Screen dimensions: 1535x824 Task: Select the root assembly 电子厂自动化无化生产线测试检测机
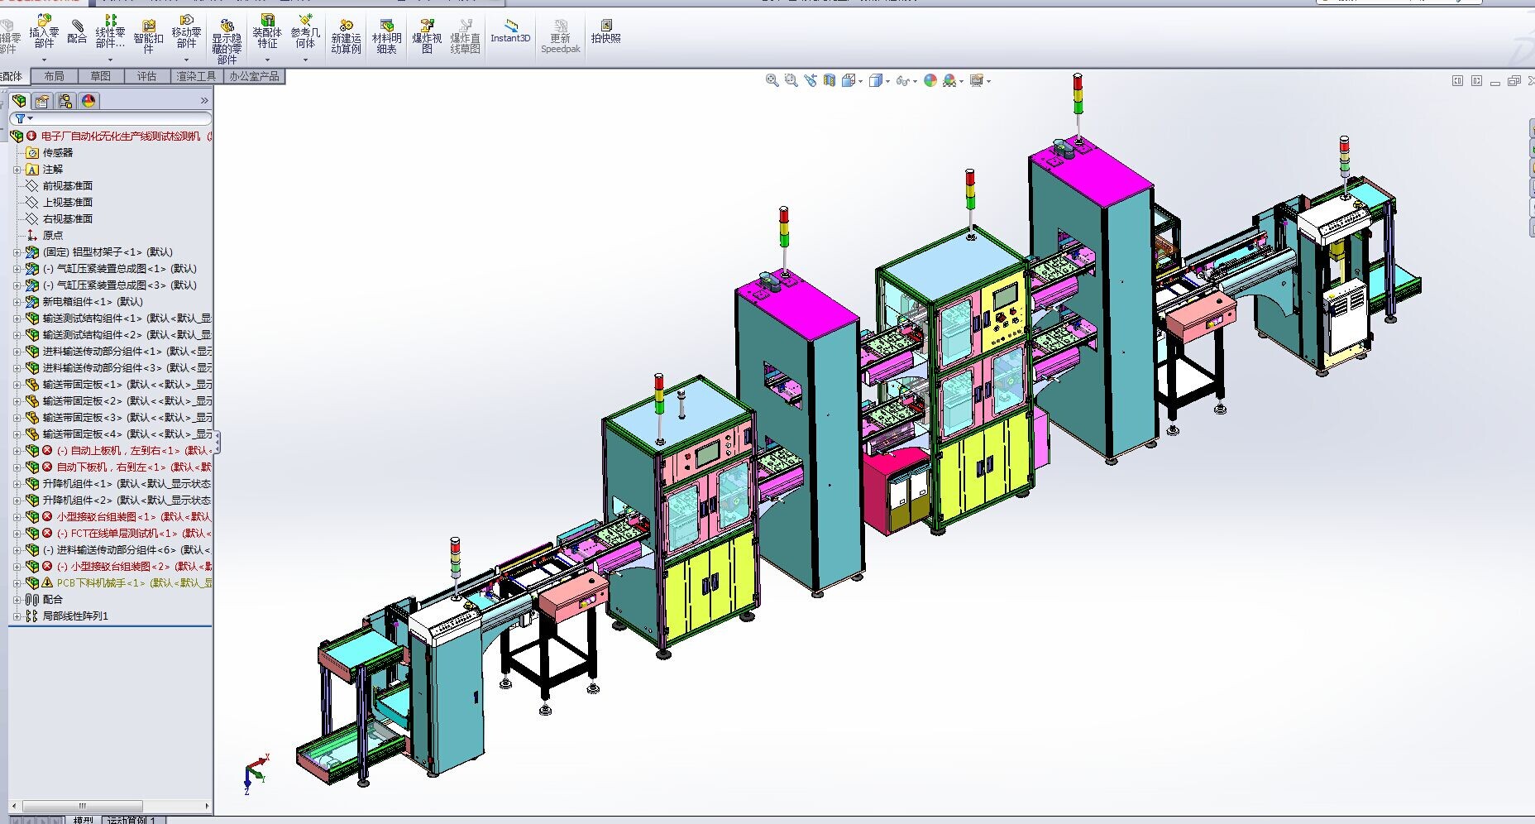point(120,137)
